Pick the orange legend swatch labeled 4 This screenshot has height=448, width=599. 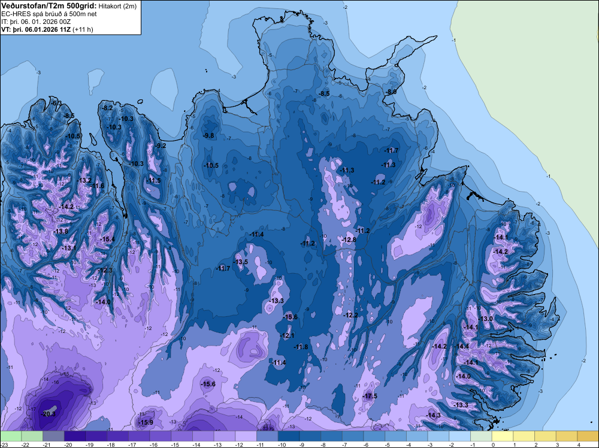[x=588, y=436]
